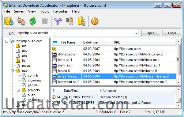
Task: Click the etc folder icon in tree
Action: tap(18, 56)
